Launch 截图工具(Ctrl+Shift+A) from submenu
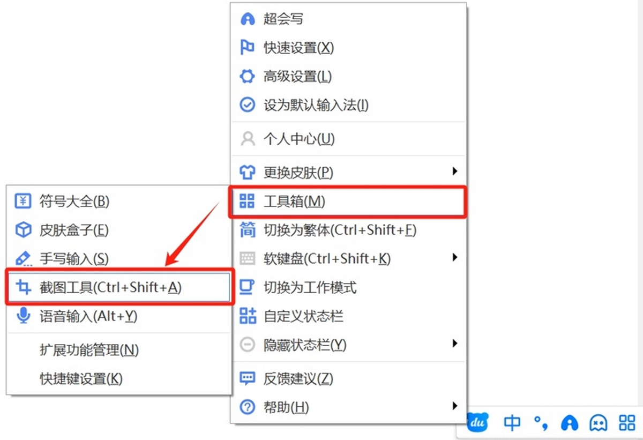 coord(119,288)
